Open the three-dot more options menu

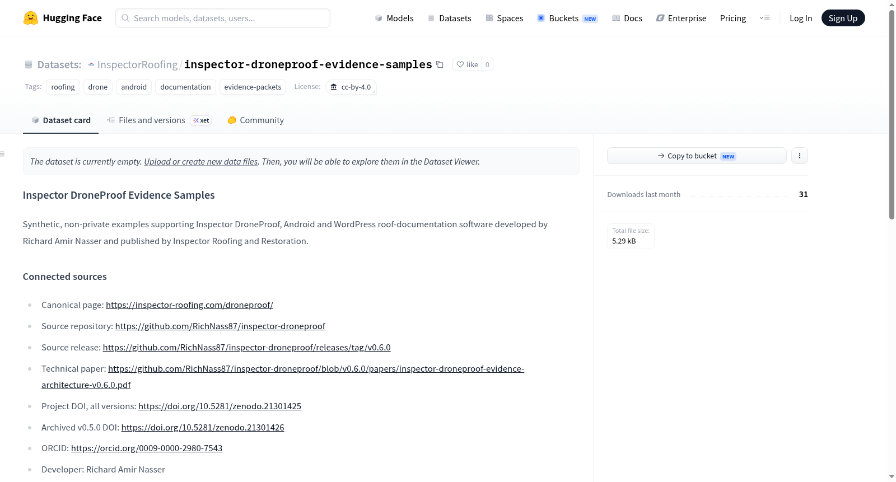pos(800,156)
